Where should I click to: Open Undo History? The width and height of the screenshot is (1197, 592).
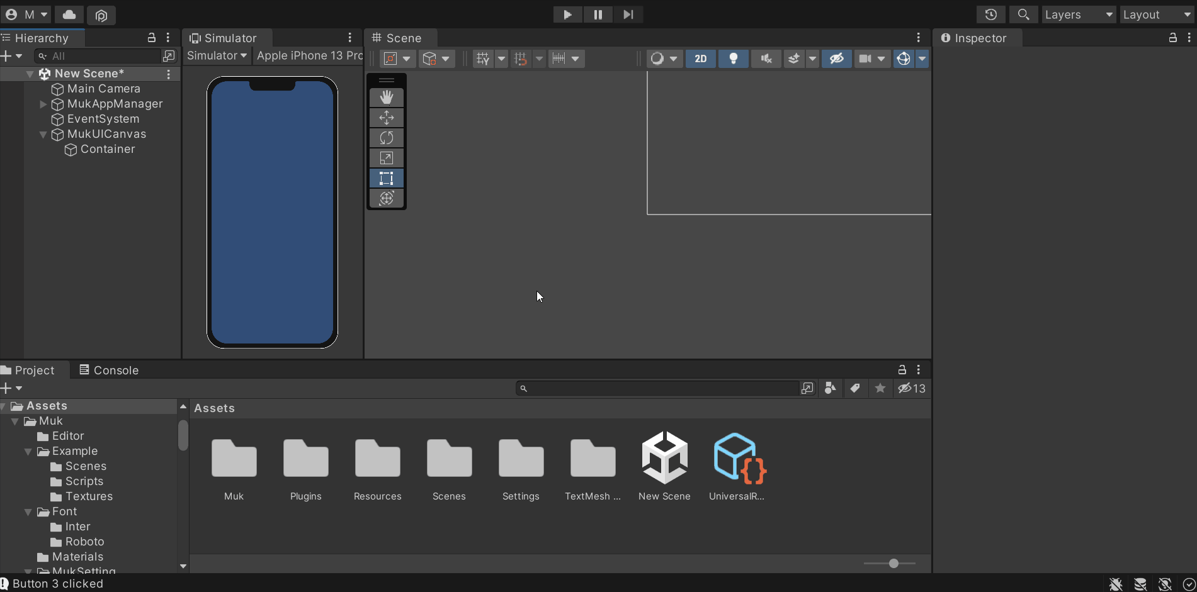[x=990, y=14]
